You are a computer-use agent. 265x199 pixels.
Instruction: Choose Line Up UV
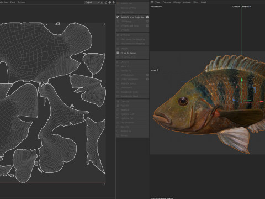click(x=132, y=71)
